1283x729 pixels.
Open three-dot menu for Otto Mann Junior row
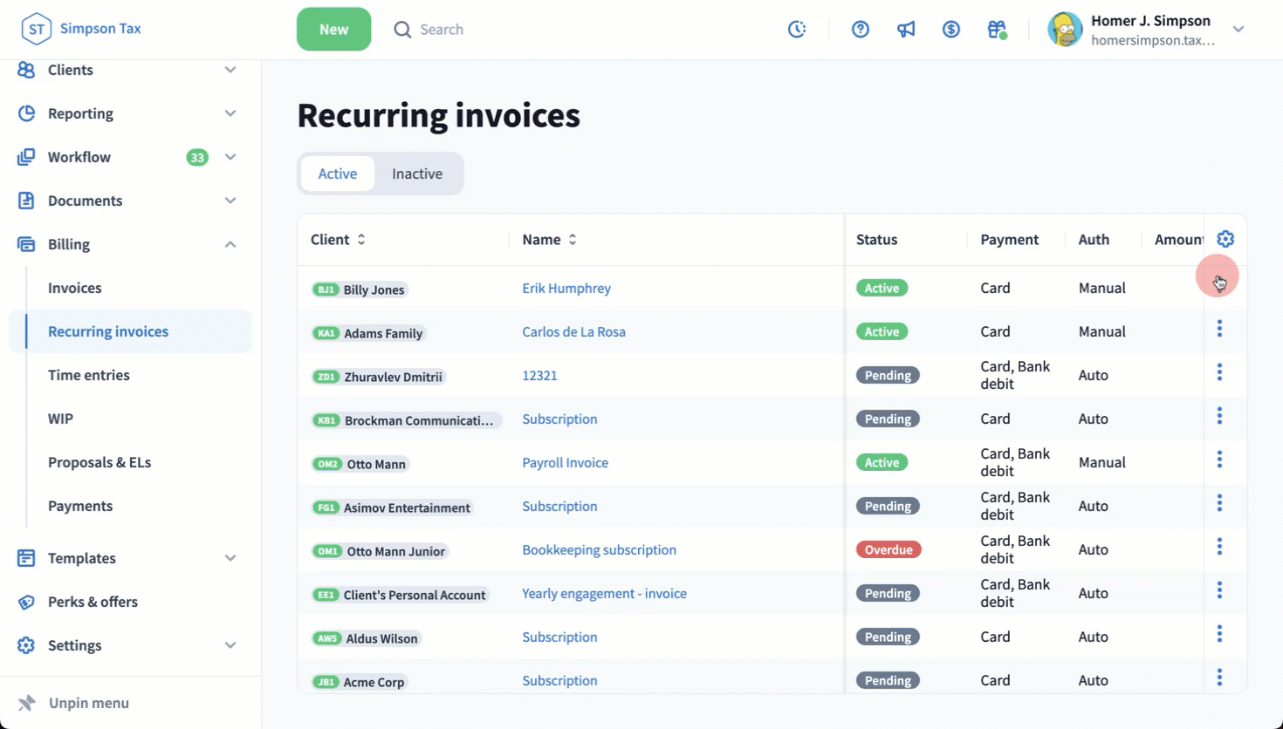point(1219,548)
